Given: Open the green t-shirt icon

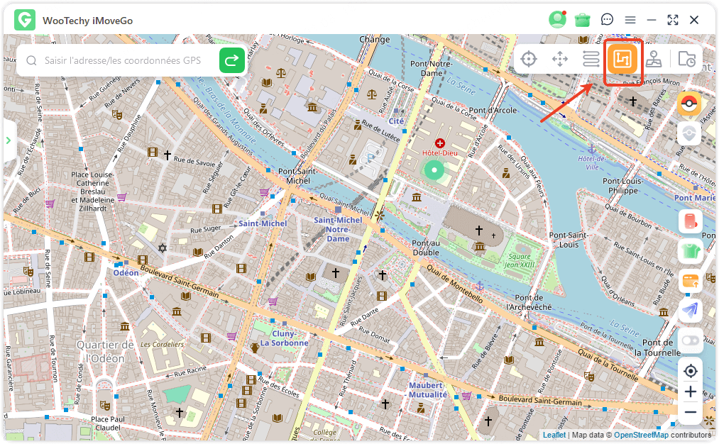Looking at the screenshot, I should coord(690,251).
